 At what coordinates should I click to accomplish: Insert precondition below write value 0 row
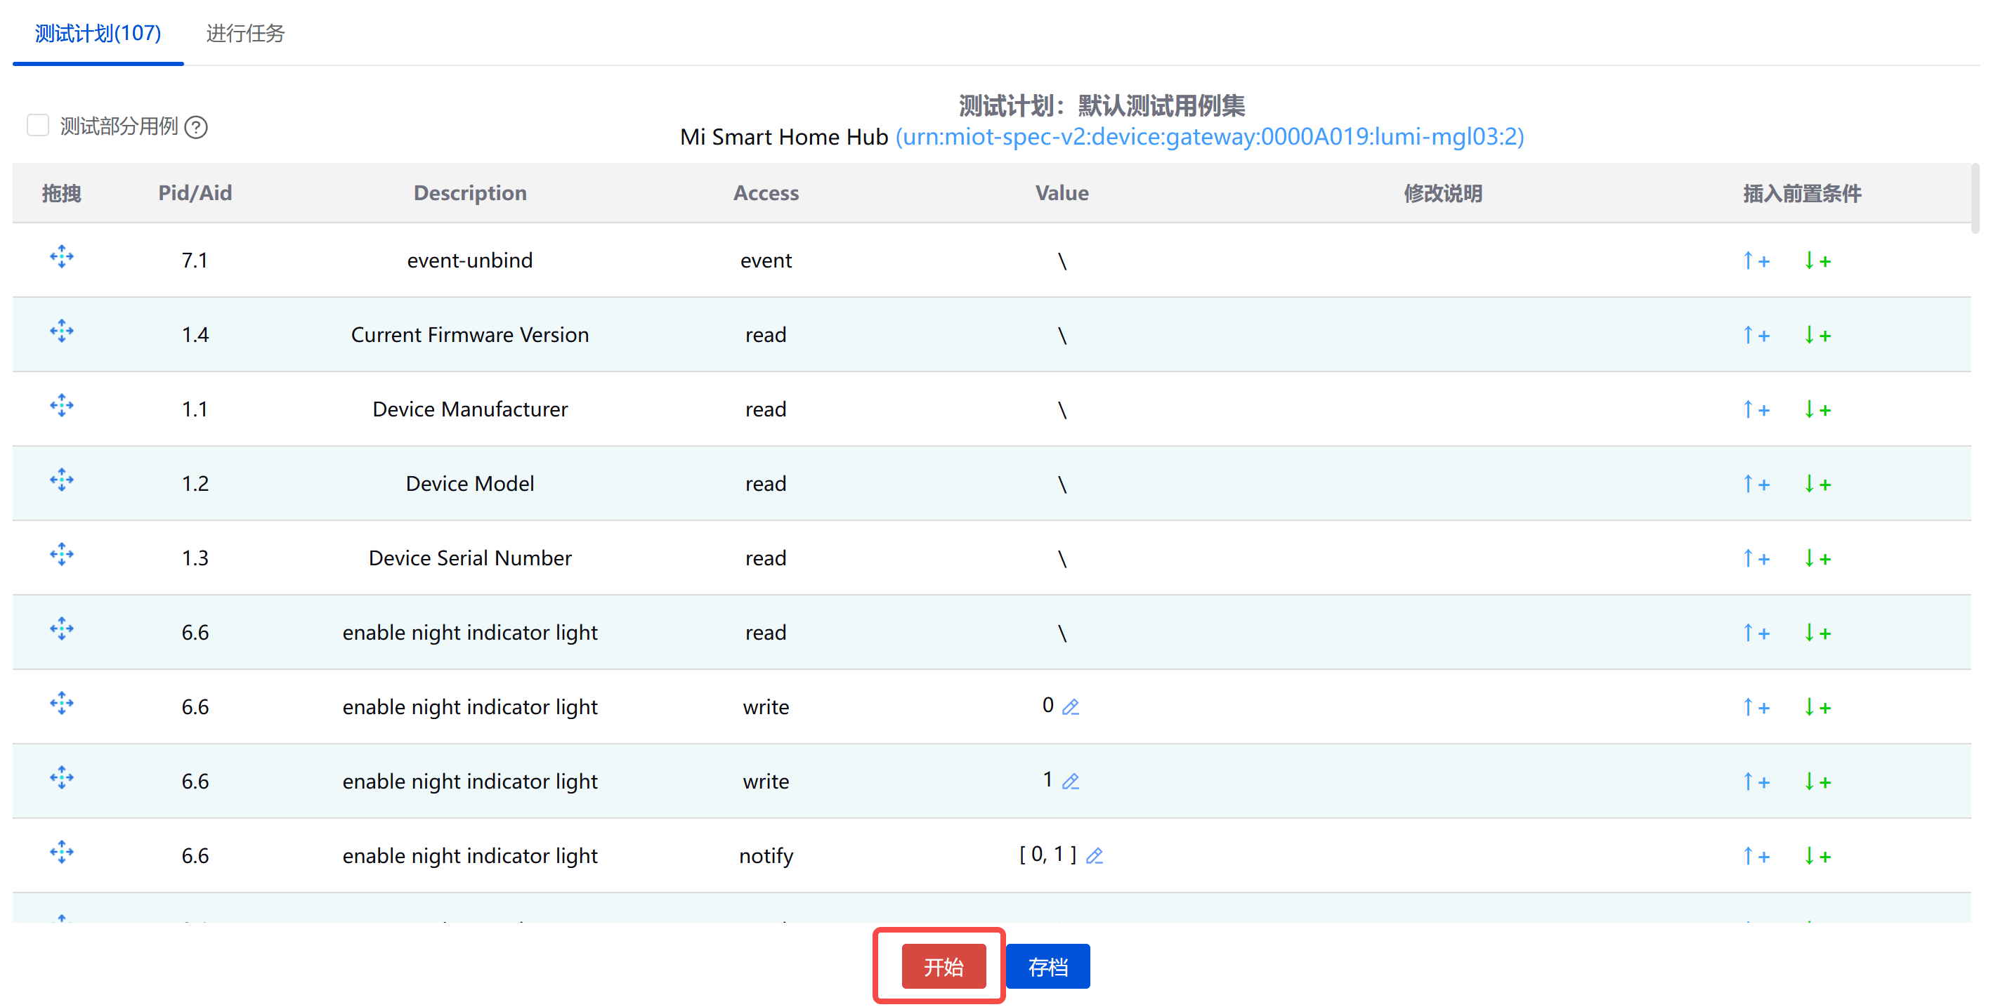(x=1817, y=707)
